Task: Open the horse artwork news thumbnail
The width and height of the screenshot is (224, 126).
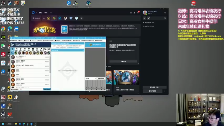Action: (x=127, y=78)
